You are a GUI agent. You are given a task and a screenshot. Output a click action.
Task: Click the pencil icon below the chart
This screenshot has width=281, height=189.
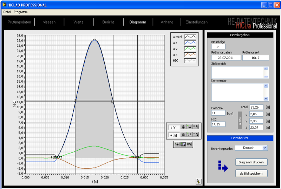[x=198, y=181]
